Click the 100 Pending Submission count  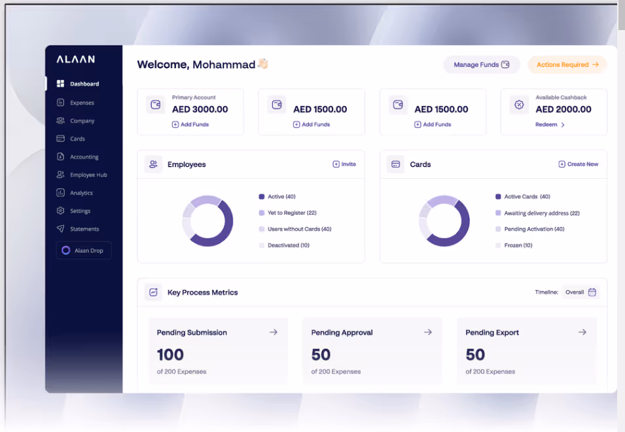click(x=170, y=355)
